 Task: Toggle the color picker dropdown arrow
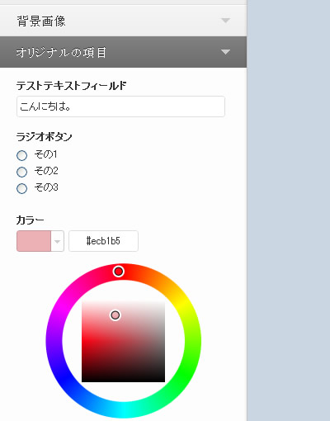[x=57, y=241]
